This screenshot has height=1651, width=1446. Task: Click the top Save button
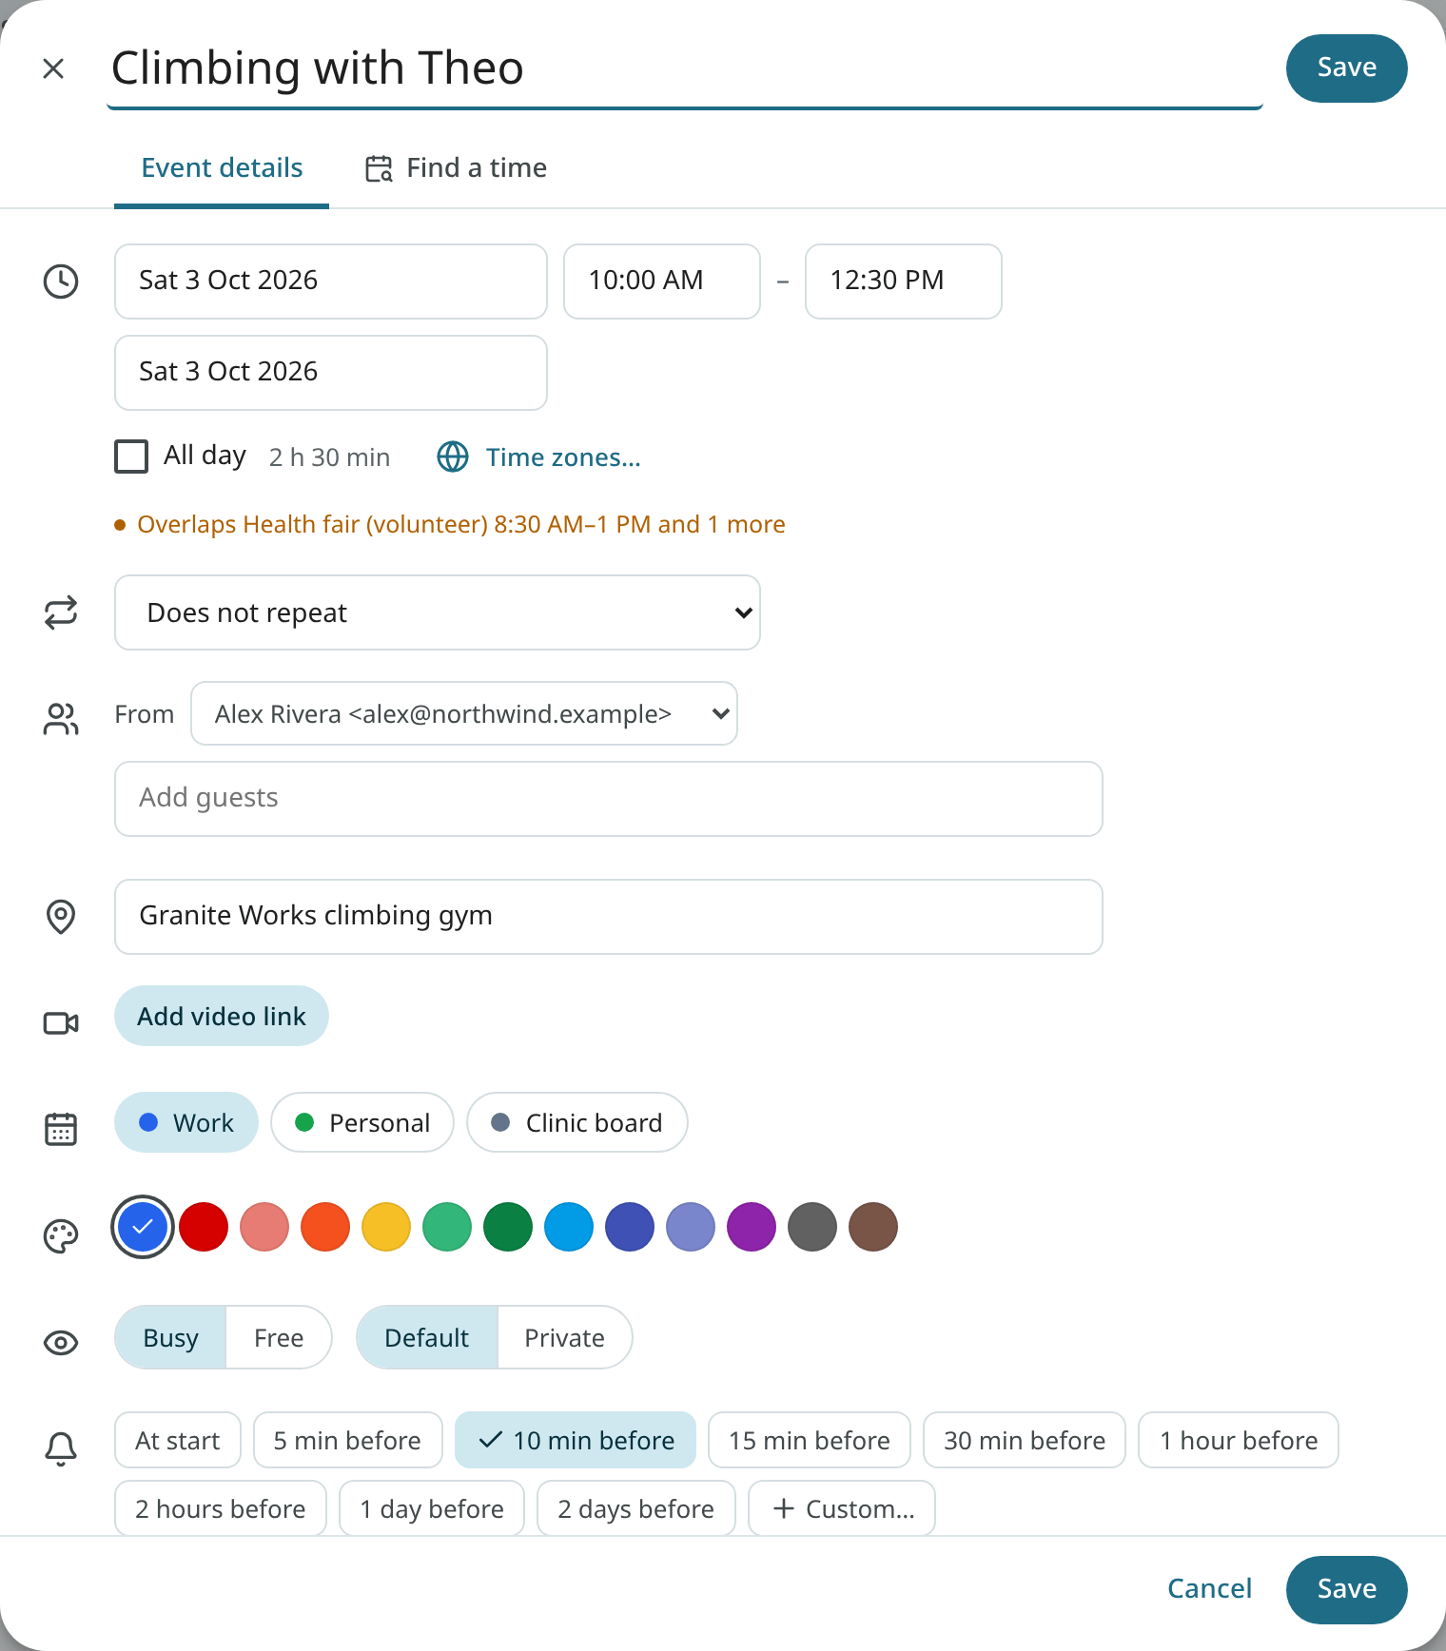[1347, 68]
